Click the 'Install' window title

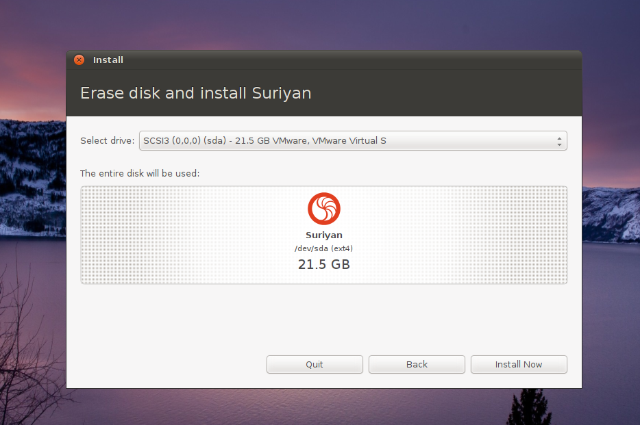[108, 60]
